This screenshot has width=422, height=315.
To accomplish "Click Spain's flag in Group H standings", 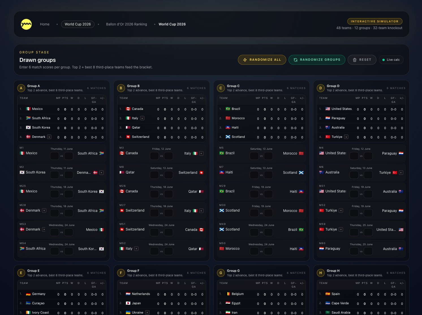I will pos(328,294).
